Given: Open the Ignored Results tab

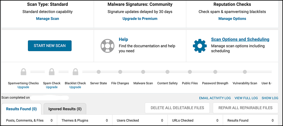Looking at the screenshot, I should click(x=65, y=109).
